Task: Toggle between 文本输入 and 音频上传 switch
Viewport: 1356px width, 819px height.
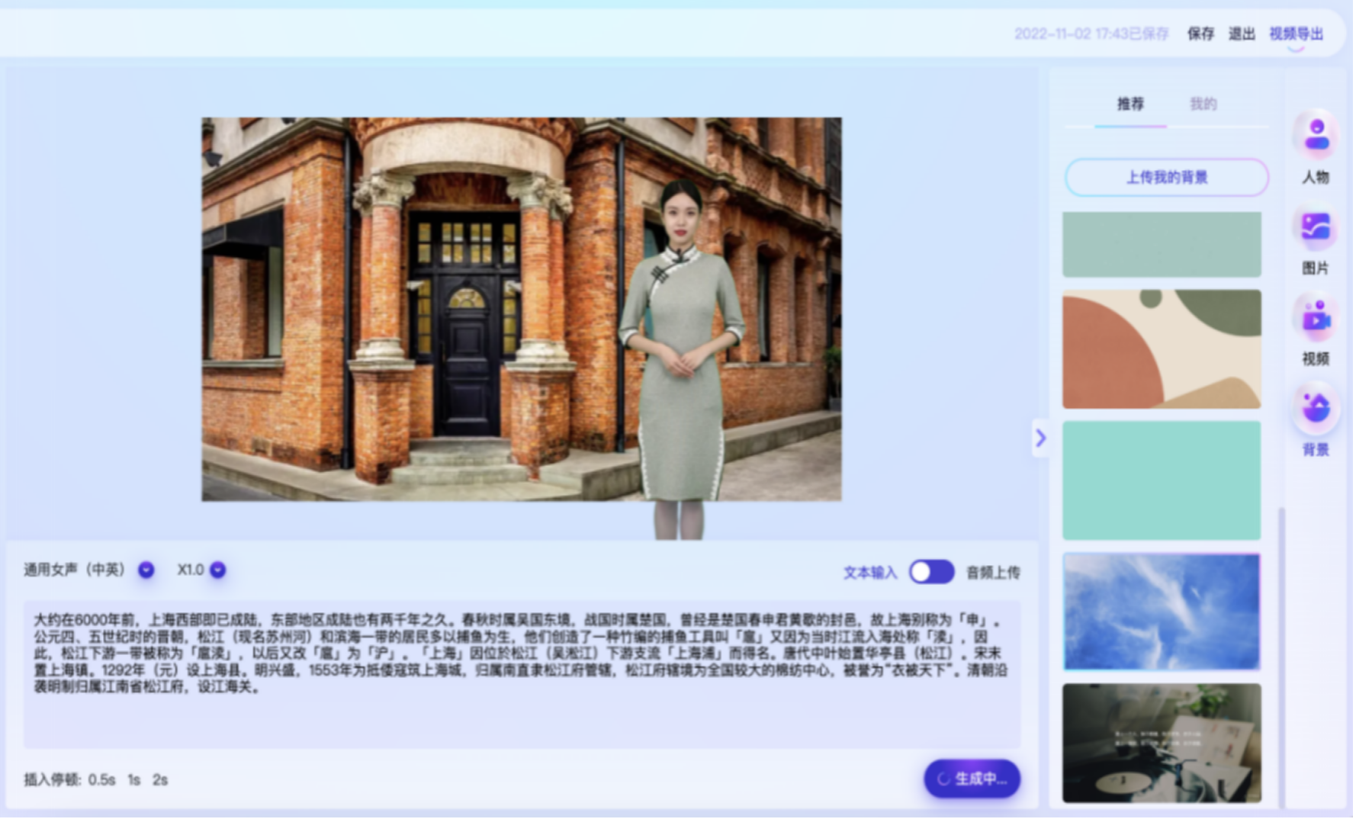Action: click(931, 572)
